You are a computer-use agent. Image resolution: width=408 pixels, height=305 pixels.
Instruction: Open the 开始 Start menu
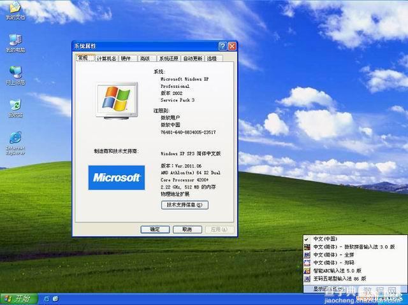pyautogui.click(x=18, y=299)
